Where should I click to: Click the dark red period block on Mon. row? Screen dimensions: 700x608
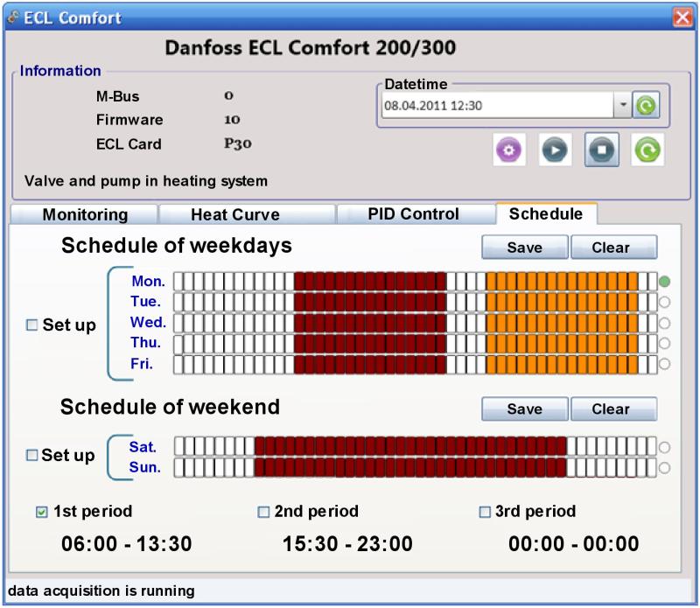[x=370, y=282]
